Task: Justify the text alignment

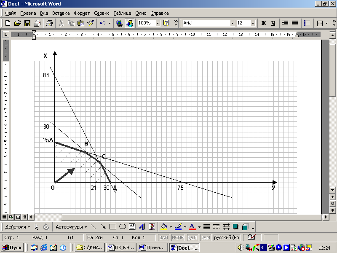Action: [x=295, y=23]
